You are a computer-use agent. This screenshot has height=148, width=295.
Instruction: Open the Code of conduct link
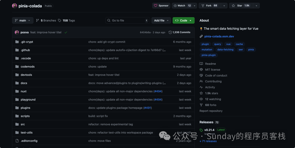pyautogui.click(x=213, y=75)
